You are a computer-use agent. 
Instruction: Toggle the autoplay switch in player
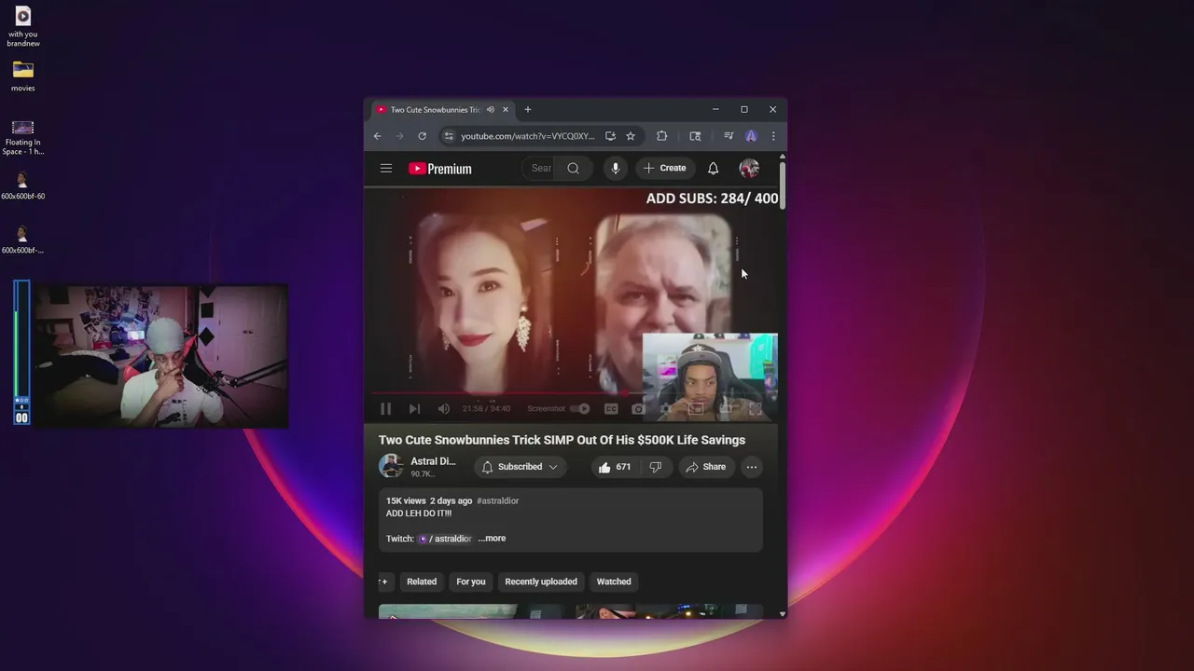pos(580,409)
